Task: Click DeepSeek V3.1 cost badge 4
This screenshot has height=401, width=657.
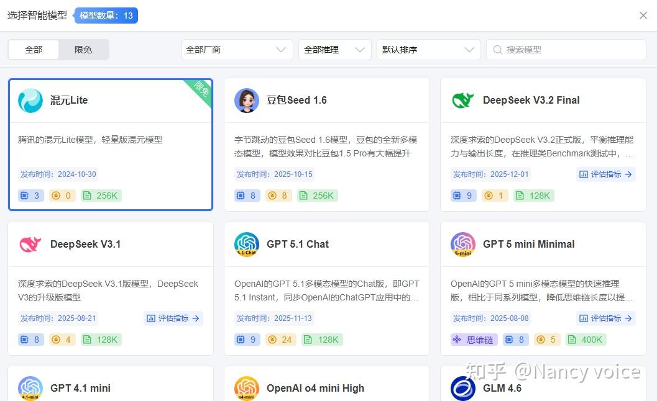Action: click(62, 340)
